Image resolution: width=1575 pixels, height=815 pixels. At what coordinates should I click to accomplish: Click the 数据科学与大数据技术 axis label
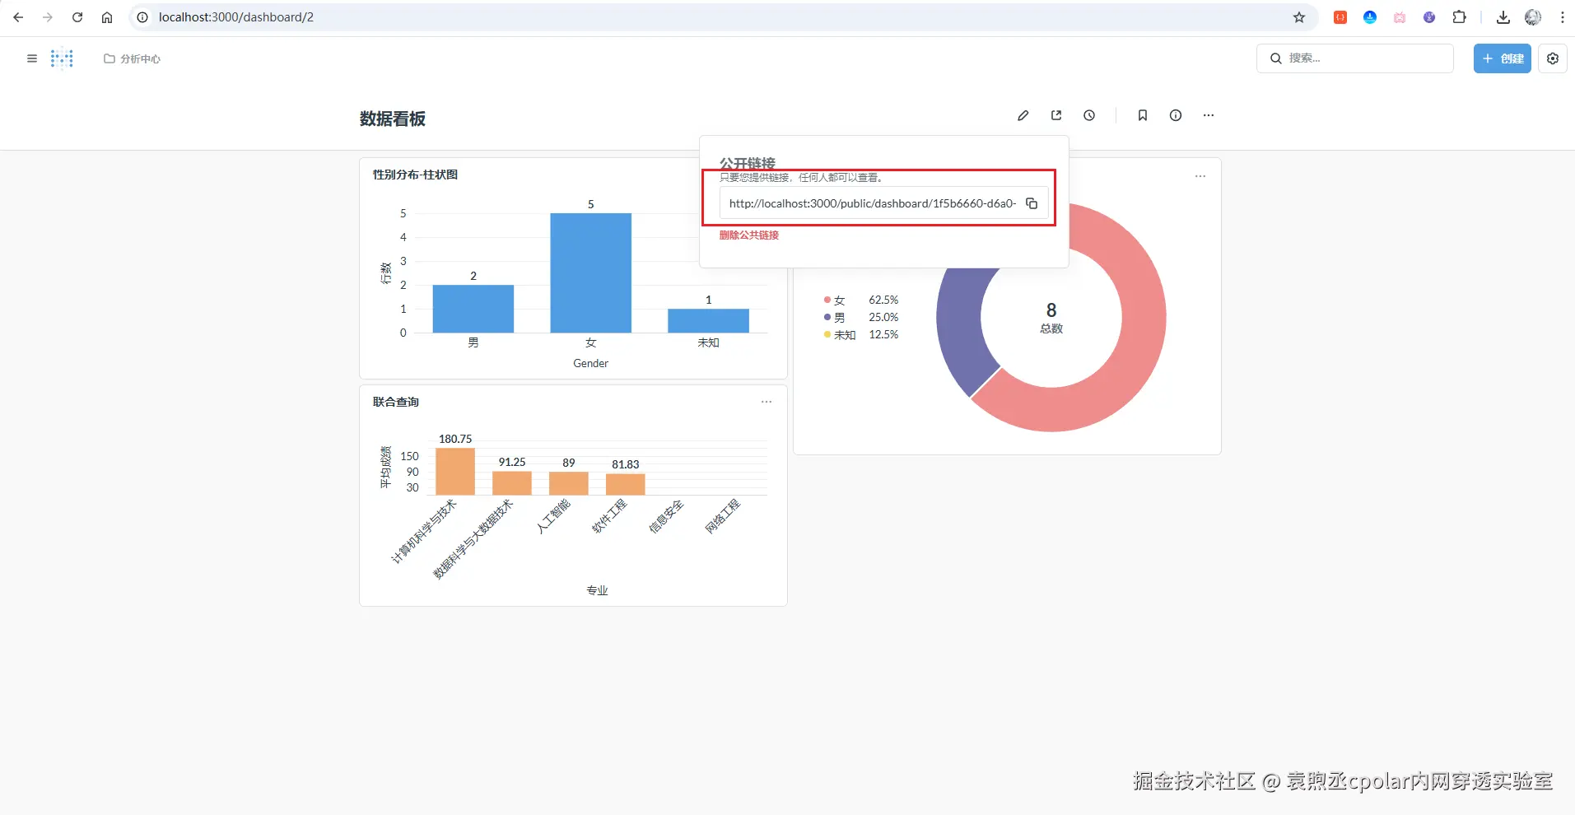pos(473,539)
